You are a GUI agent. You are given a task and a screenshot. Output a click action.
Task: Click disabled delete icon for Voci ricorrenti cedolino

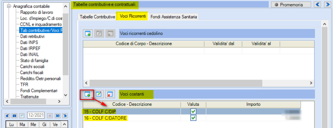110,33
